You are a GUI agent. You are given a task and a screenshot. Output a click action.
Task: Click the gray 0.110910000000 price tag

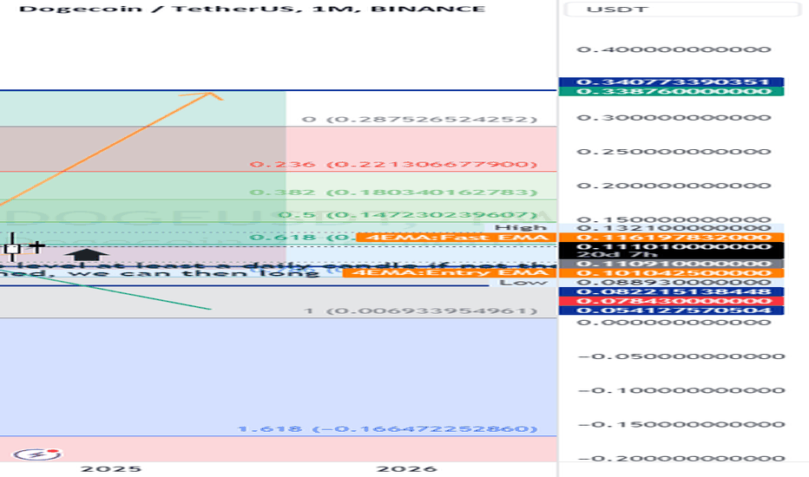click(671, 264)
